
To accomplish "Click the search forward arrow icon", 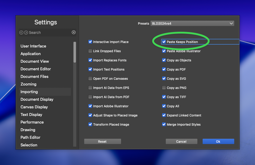I will tap(26, 33).
